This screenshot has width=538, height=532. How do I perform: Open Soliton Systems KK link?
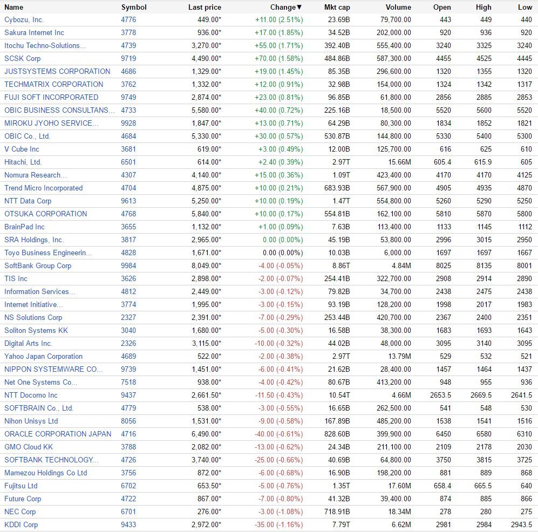[x=36, y=330]
